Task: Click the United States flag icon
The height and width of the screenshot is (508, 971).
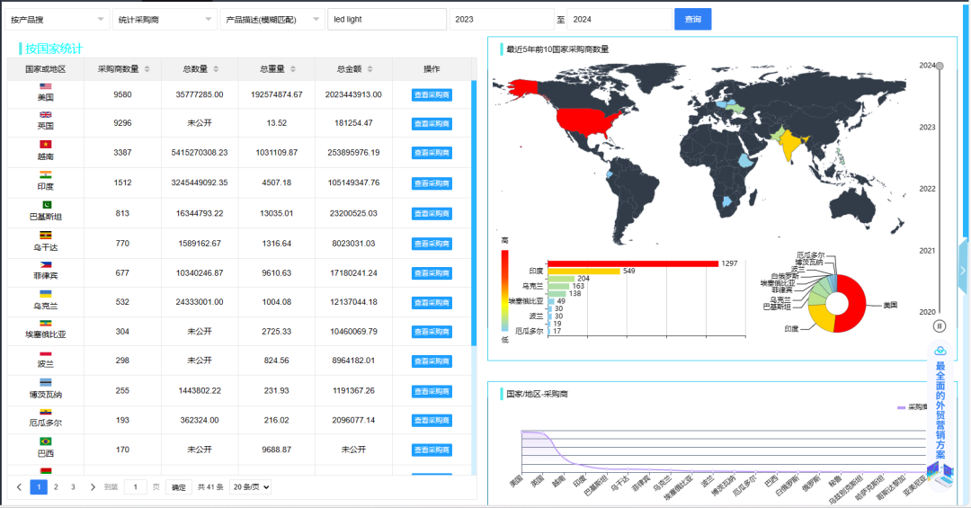Action: (x=45, y=86)
